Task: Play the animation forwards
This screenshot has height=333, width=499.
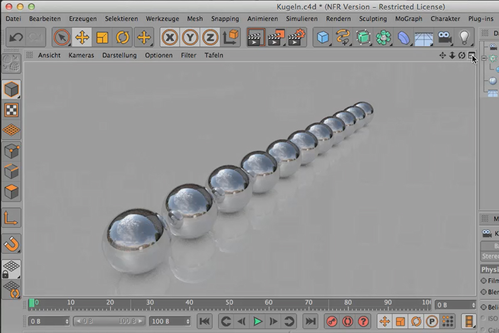Action: coord(257,321)
